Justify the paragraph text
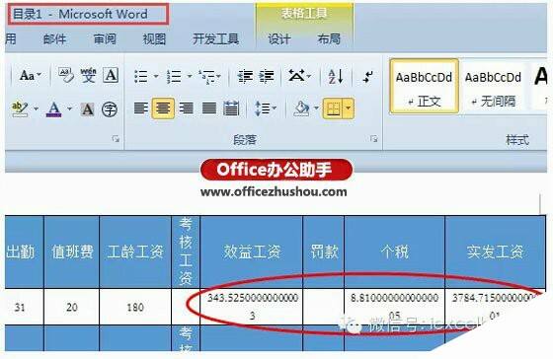The image size is (553, 359). click(208, 108)
